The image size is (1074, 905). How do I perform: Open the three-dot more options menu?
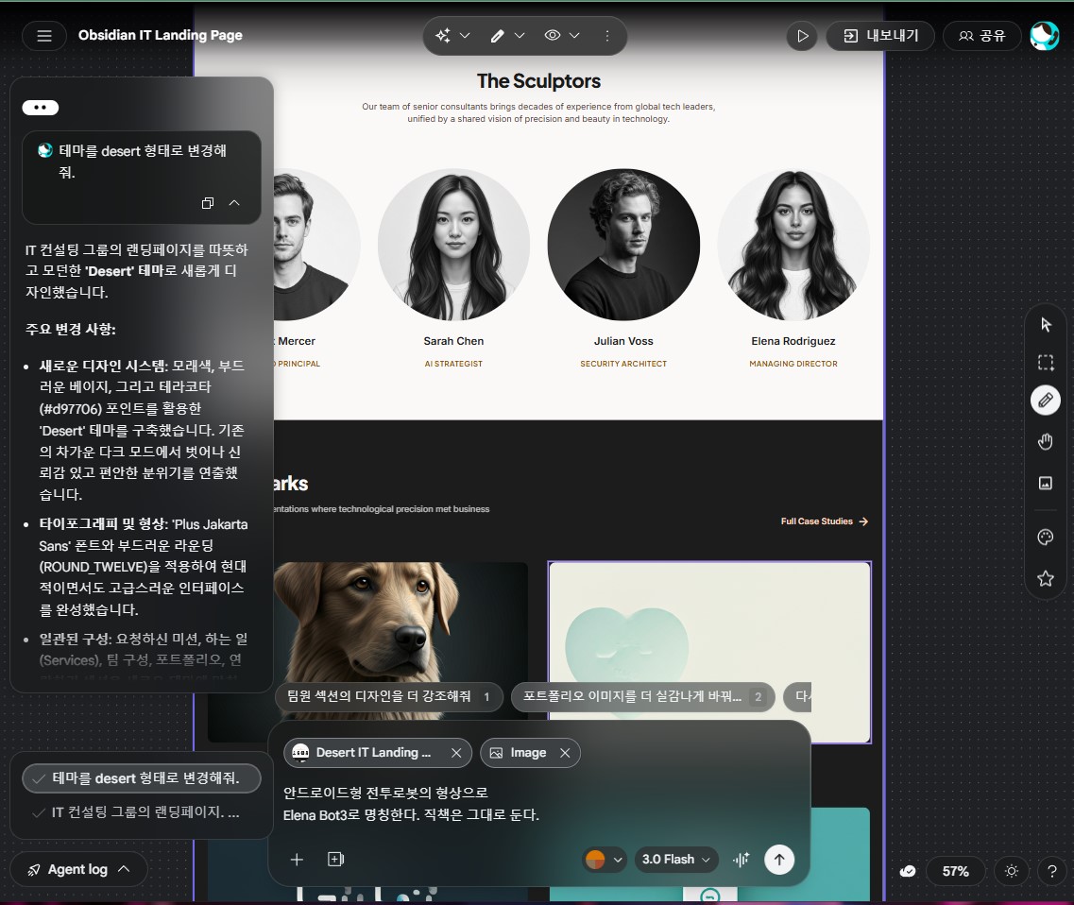click(x=606, y=36)
